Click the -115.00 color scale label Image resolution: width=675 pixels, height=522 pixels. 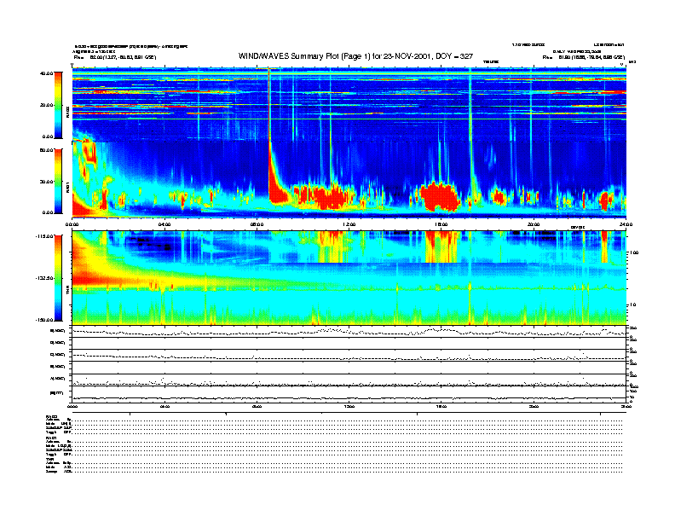click(45, 236)
